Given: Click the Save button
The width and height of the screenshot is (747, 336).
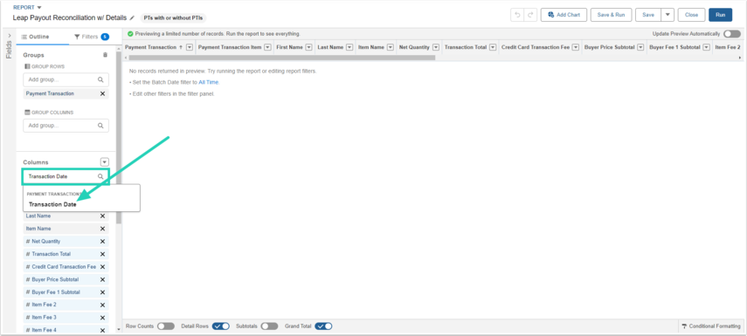Looking at the screenshot, I should coord(648,15).
